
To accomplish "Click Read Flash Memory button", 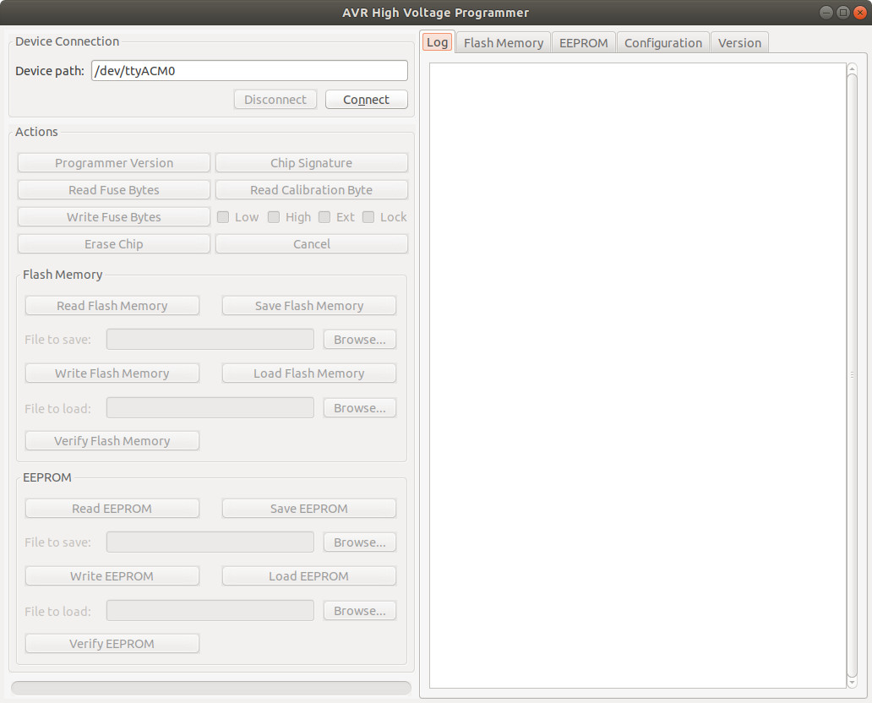I will [112, 305].
